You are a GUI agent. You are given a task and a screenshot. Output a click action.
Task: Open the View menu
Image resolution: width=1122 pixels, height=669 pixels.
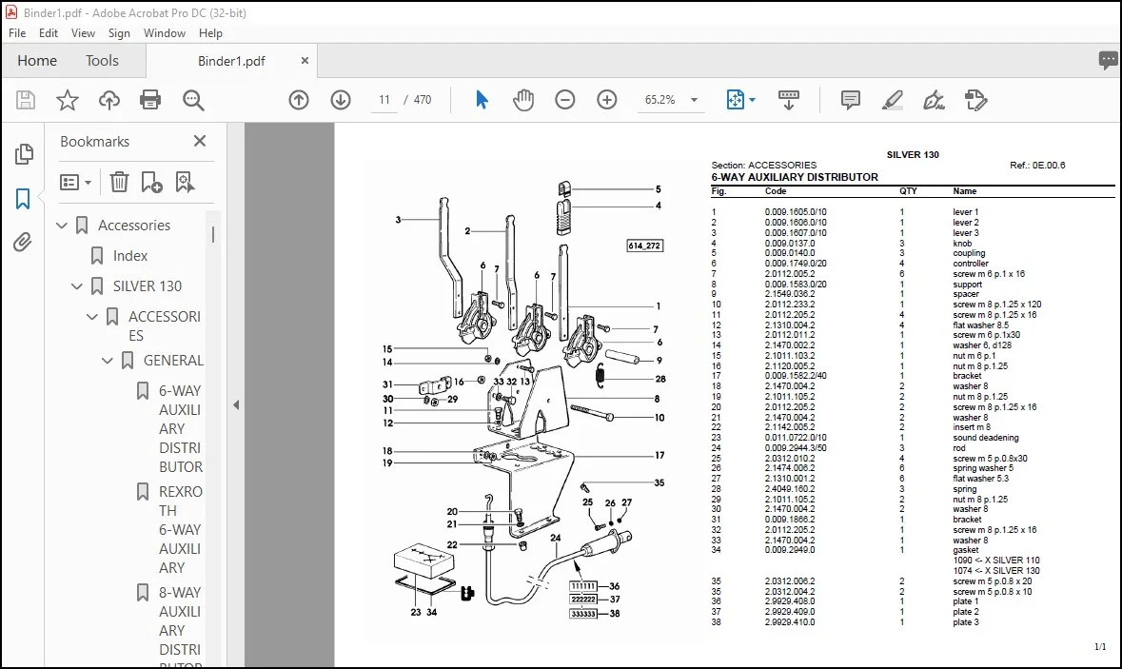83,33
